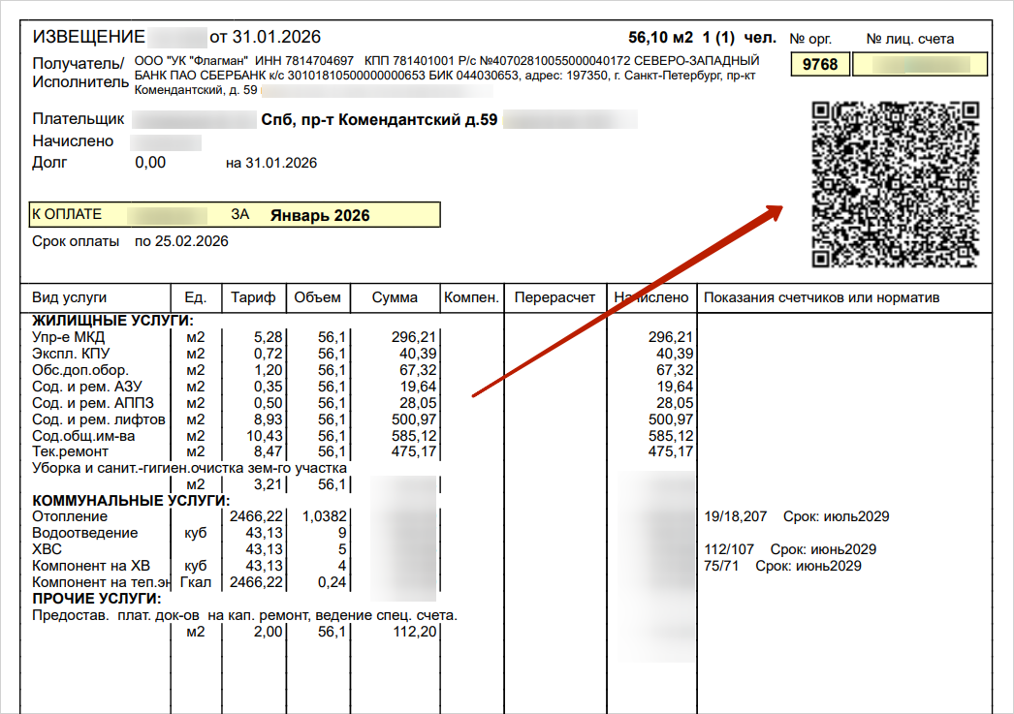Click the Показания счетчиков или норматив header

[x=822, y=297]
